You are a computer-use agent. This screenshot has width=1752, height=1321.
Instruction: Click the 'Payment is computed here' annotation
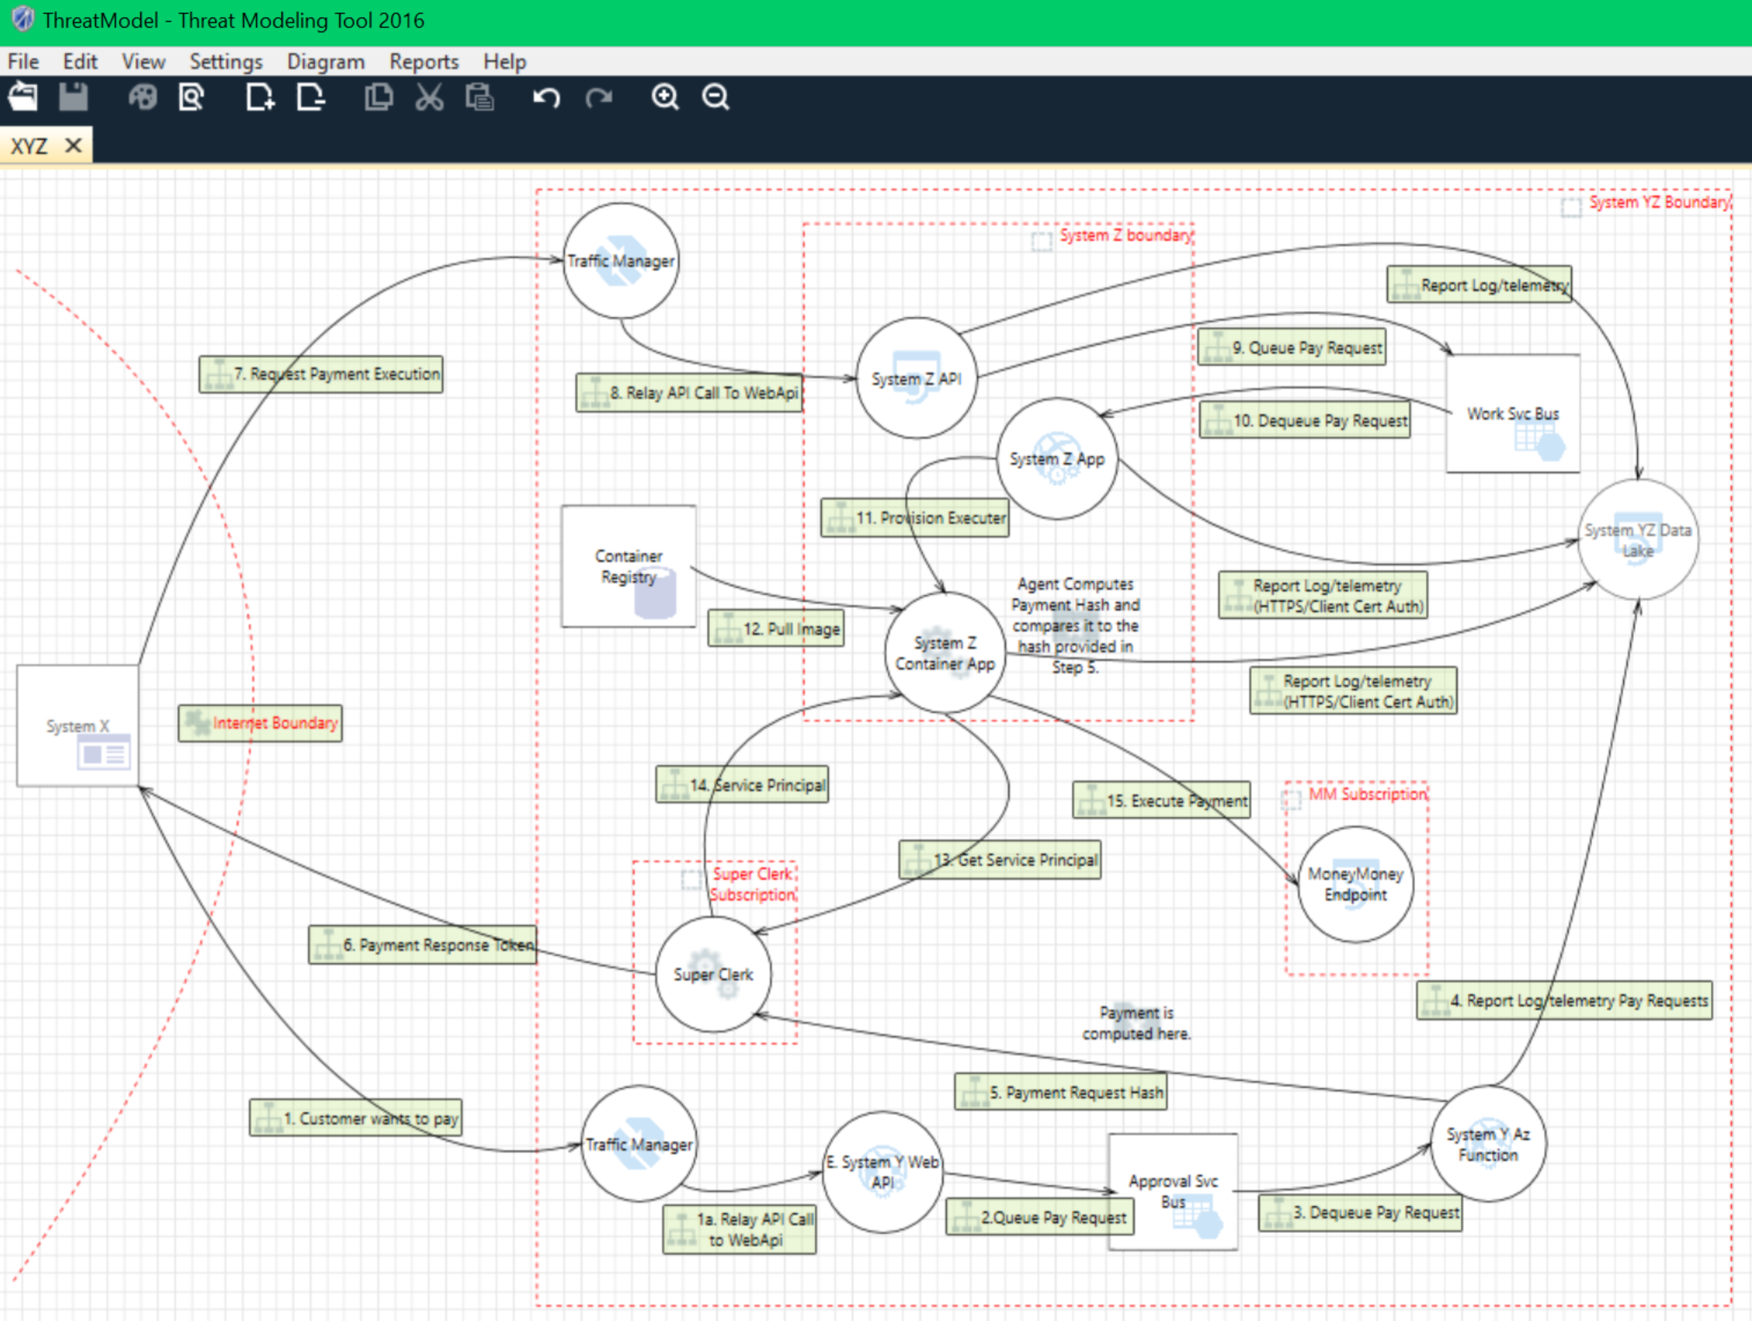pos(1136,1022)
